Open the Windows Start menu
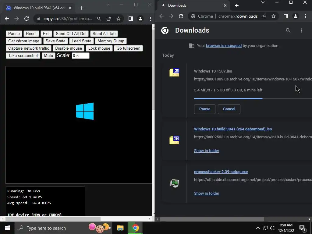The height and width of the screenshot is (234, 312). click(7, 228)
